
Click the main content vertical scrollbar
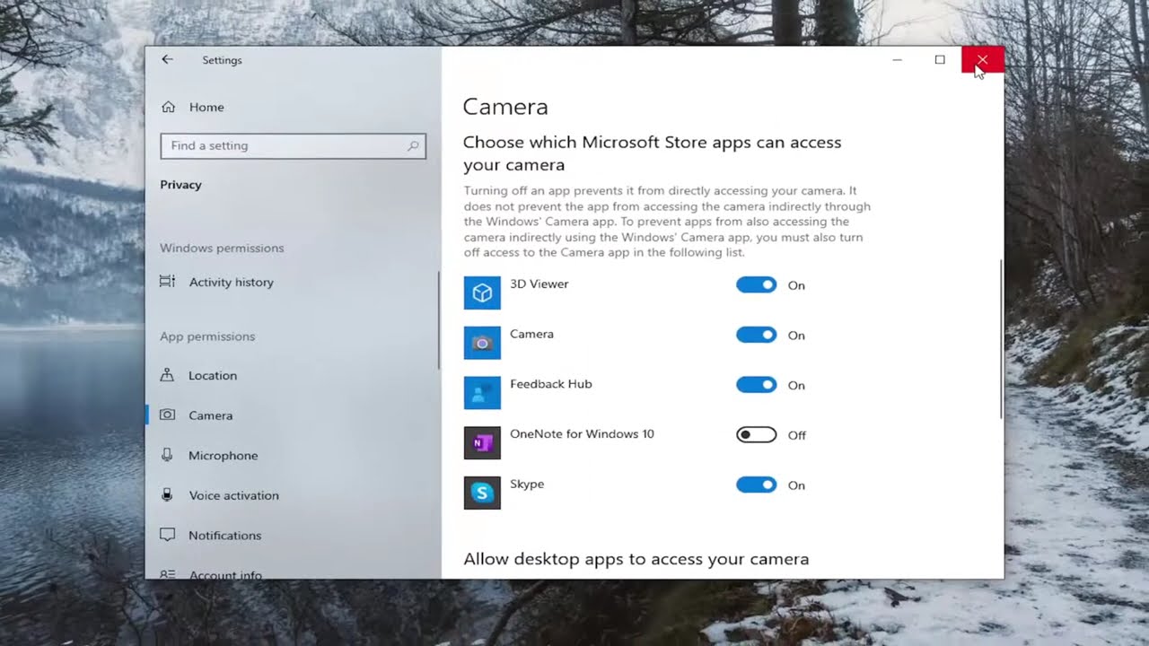(1001, 338)
